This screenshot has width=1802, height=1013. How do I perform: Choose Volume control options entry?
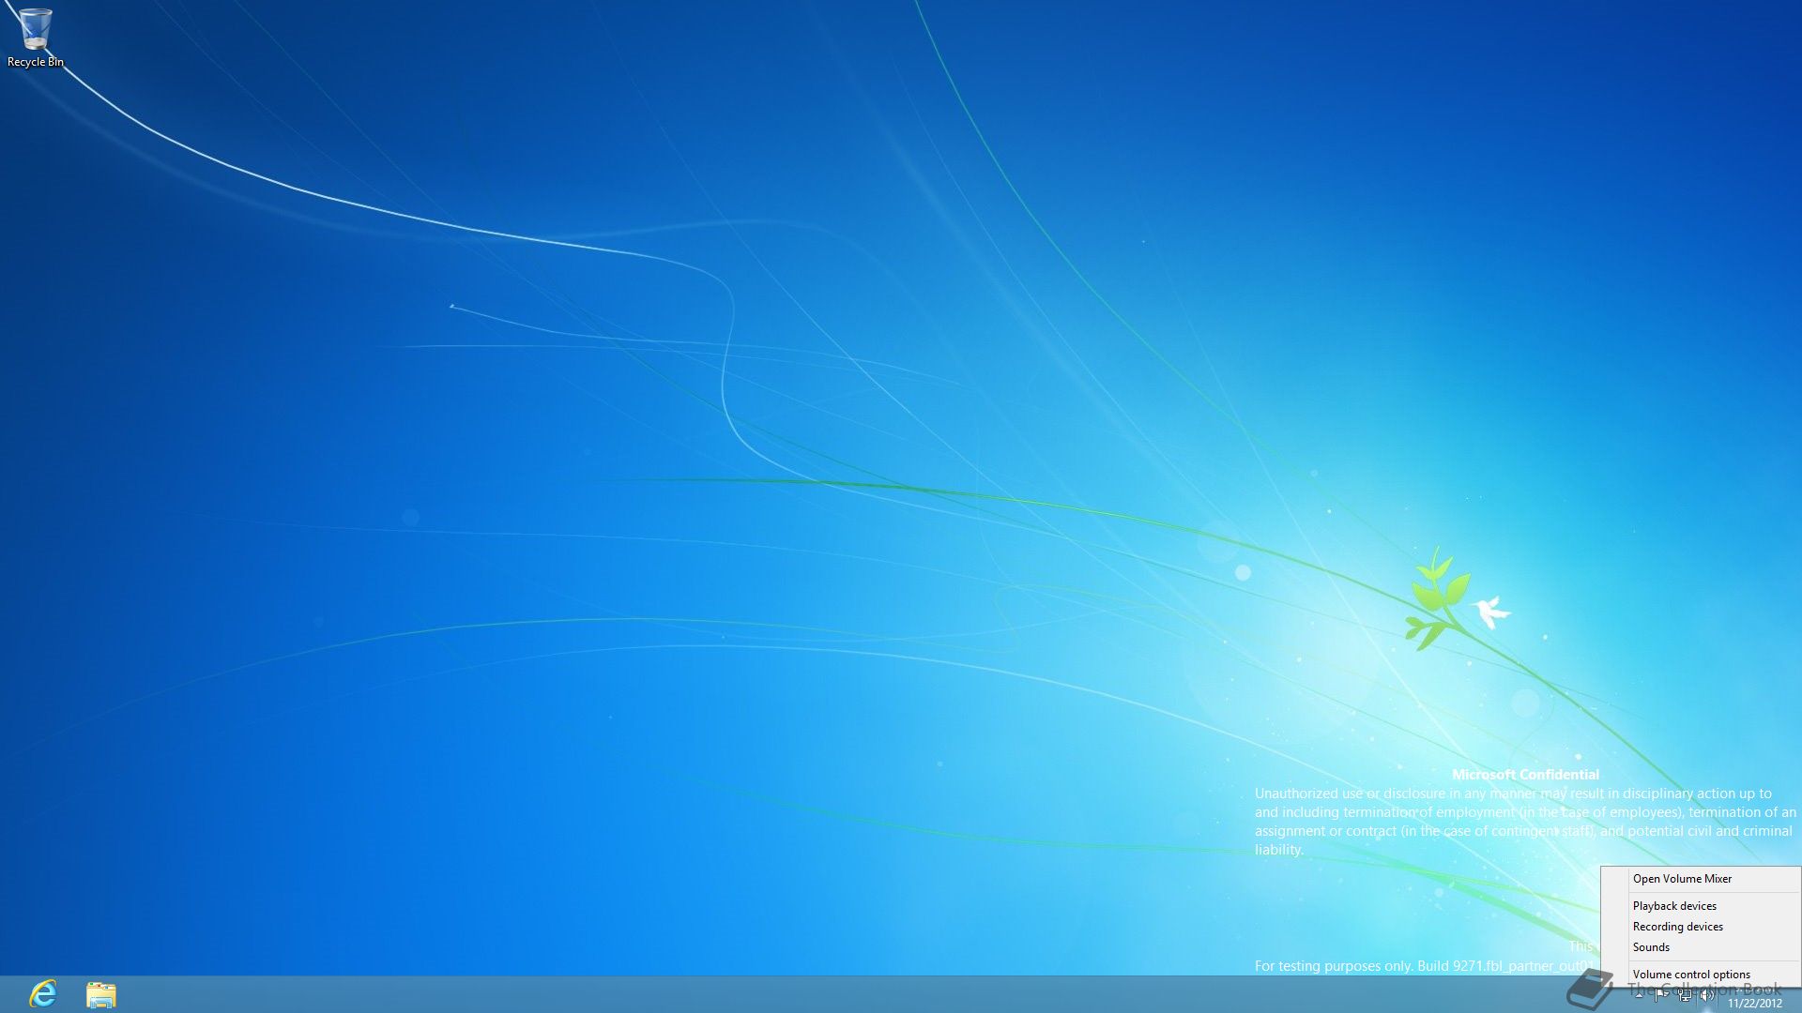1701,975
